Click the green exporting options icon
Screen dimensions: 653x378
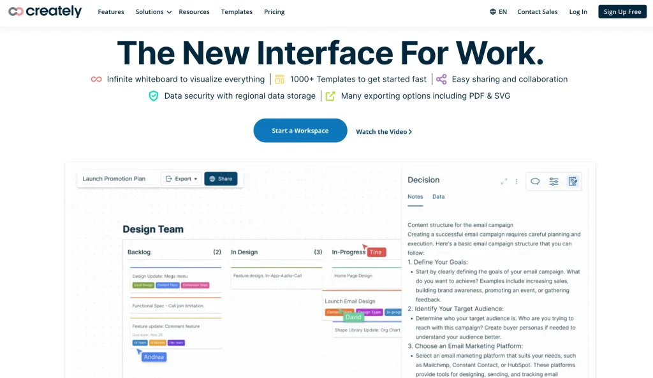click(x=330, y=96)
